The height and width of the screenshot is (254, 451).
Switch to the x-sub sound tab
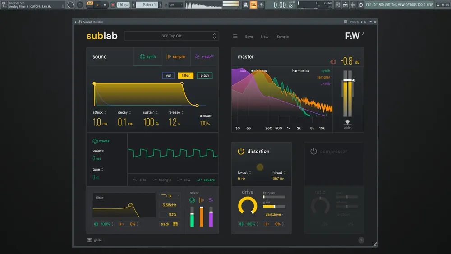click(204, 57)
